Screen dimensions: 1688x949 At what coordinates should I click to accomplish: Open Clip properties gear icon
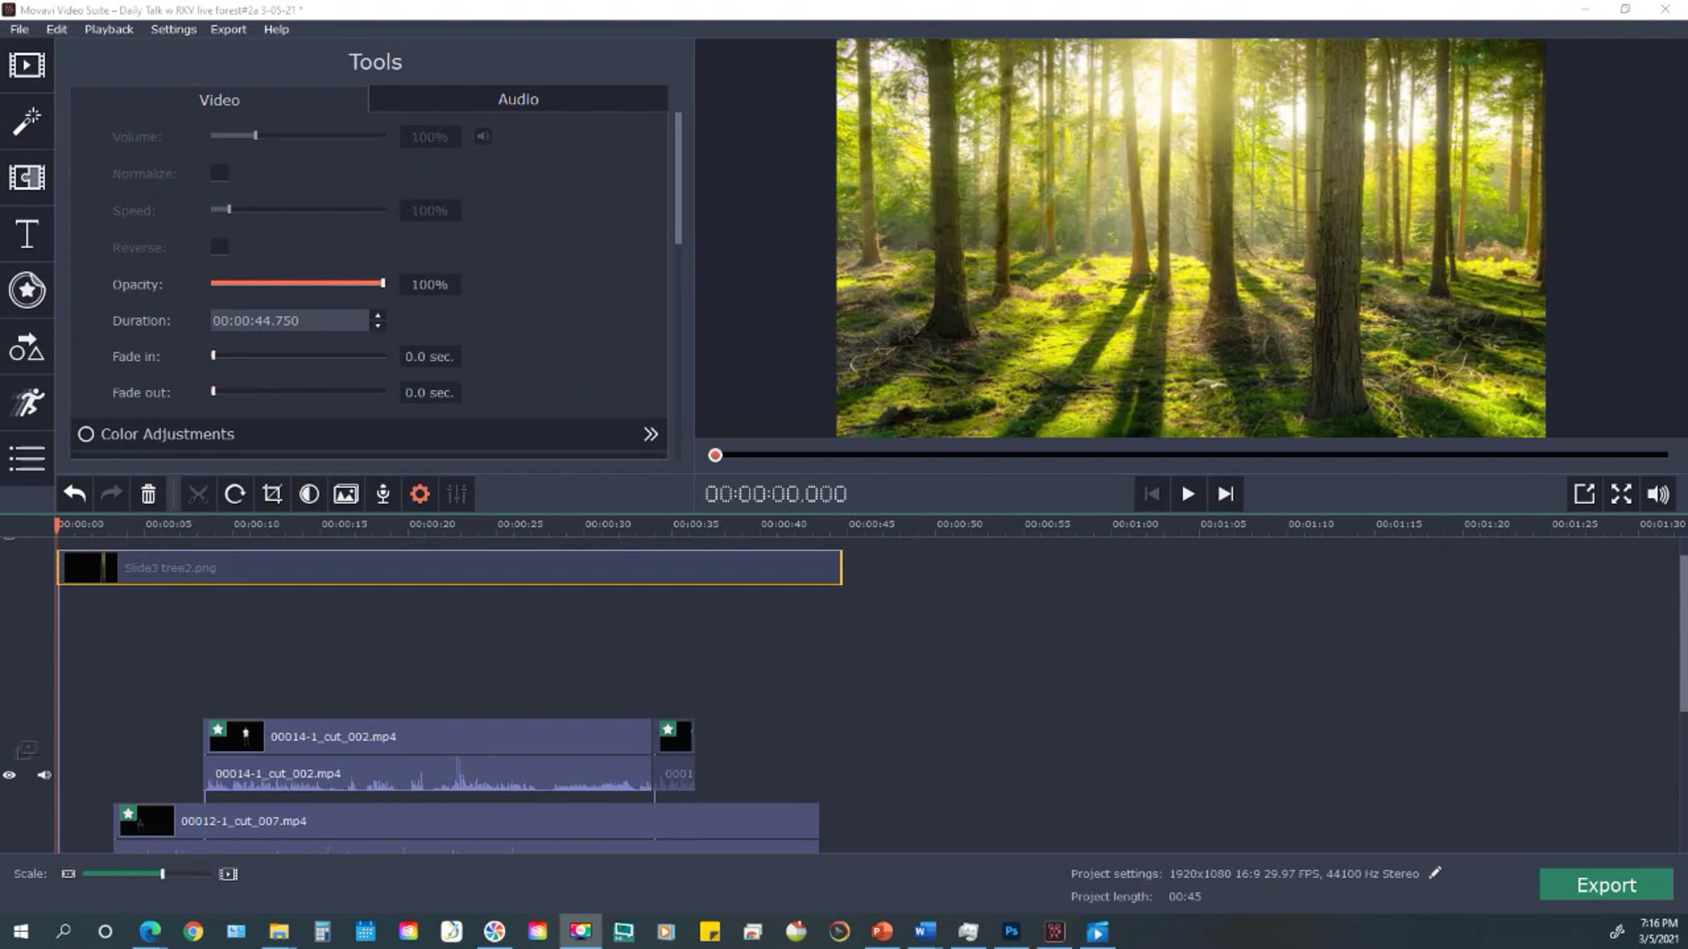[420, 494]
